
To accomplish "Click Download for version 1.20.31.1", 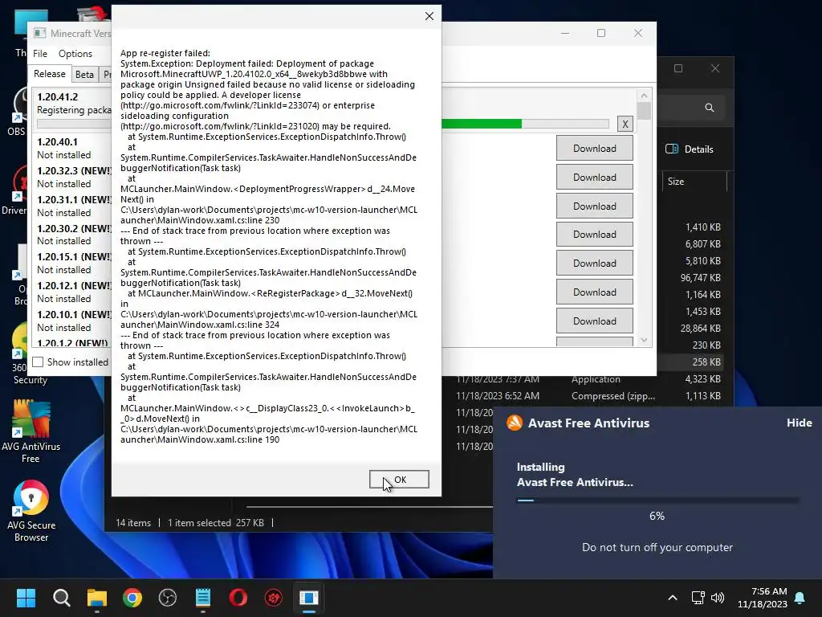I will [595, 206].
